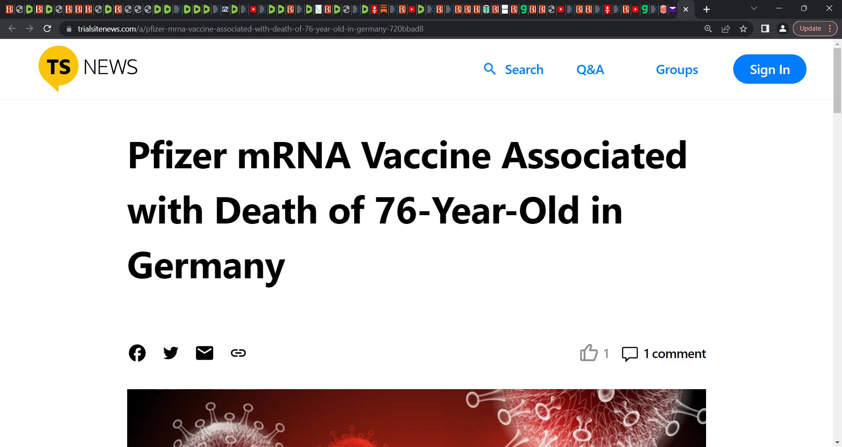
Task: Copy article link with chain icon
Action: (238, 353)
